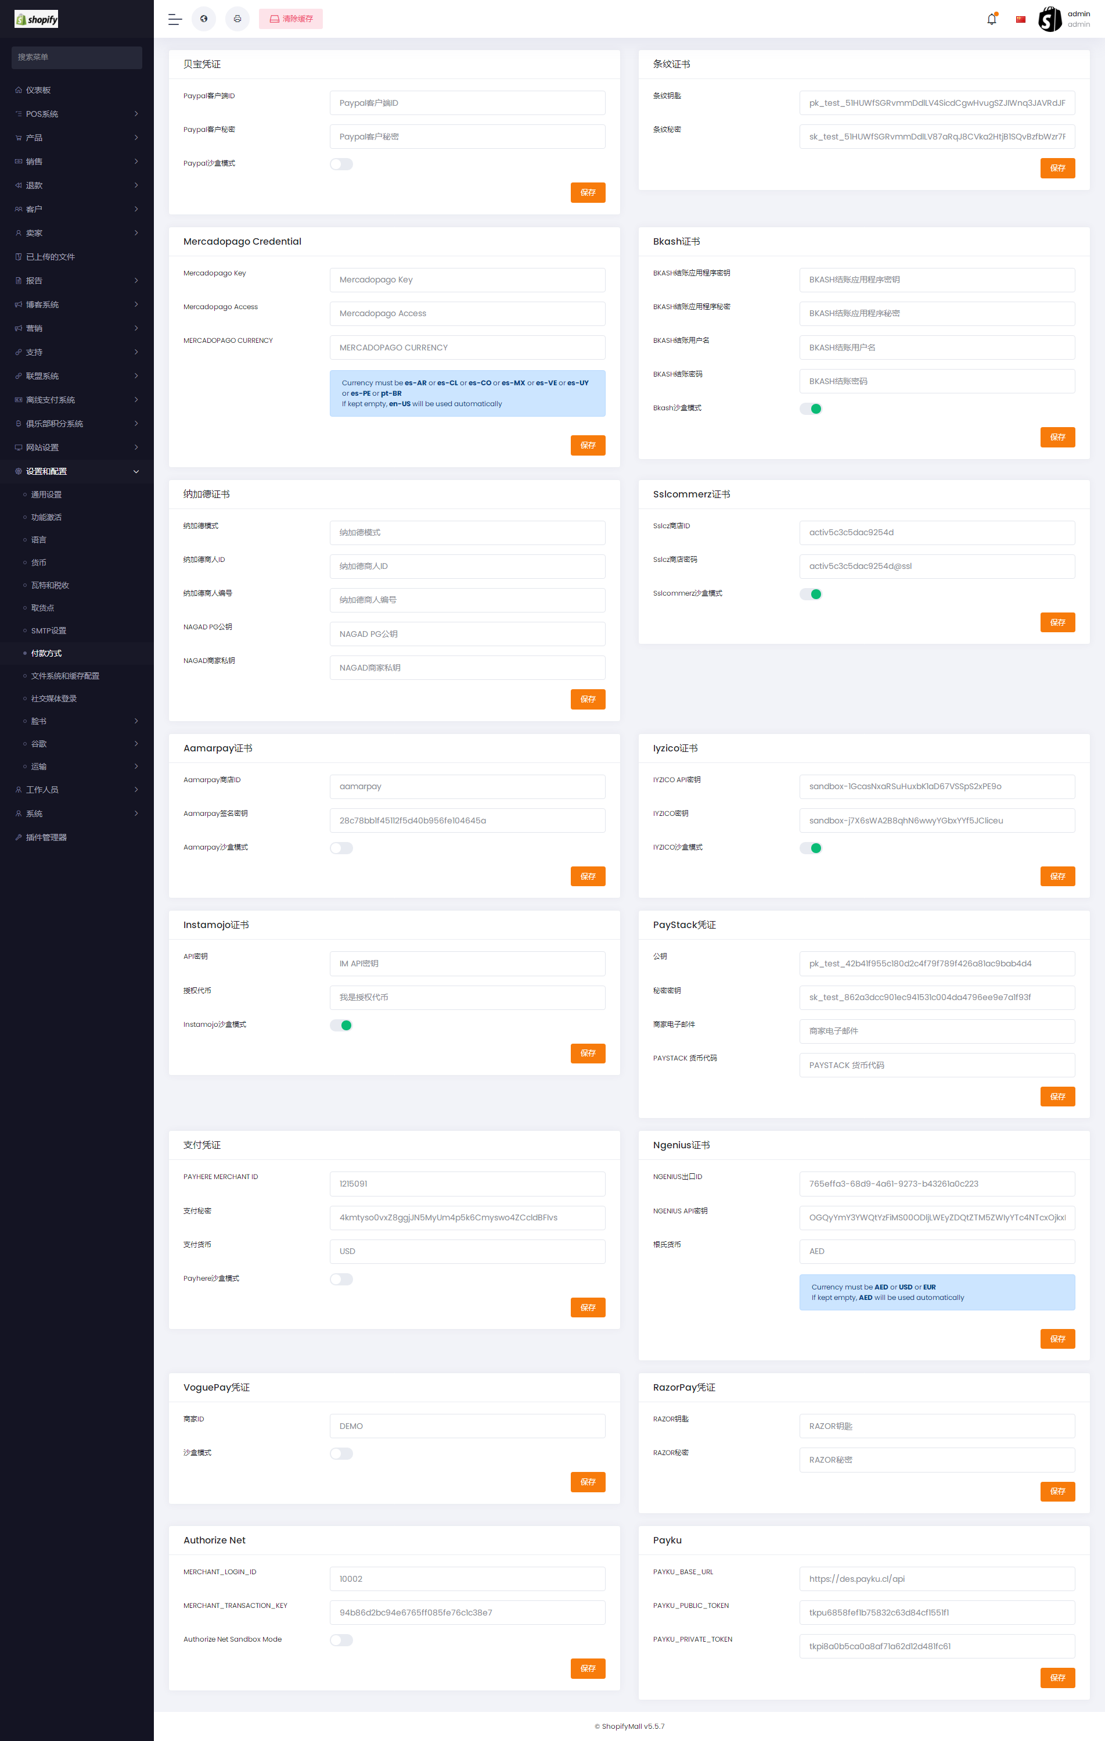Open notifications with the bell icon
1105x1741 pixels.
tap(992, 20)
